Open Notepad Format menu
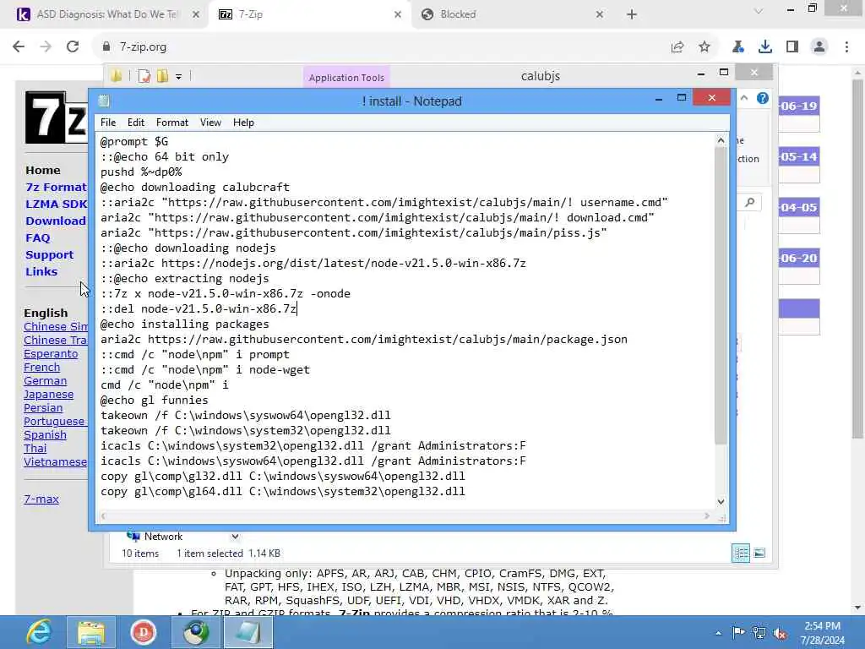Viewport: 865px width, 649px height. tap(172, 123)
